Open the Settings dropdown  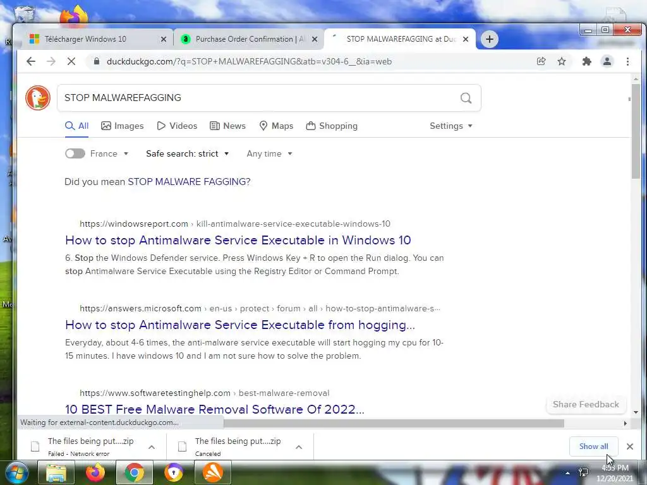(451, 126)
